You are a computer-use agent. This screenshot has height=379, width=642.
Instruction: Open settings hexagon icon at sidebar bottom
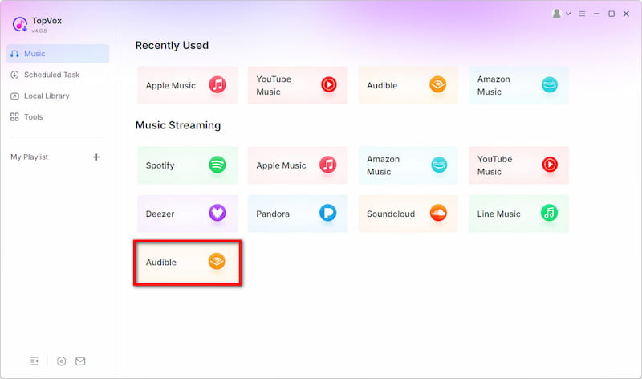pyautogui.click(x=62, y=361)
